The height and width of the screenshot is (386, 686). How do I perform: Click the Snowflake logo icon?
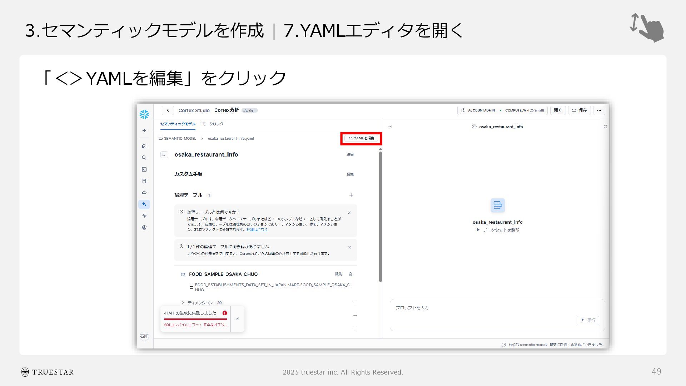144,114
